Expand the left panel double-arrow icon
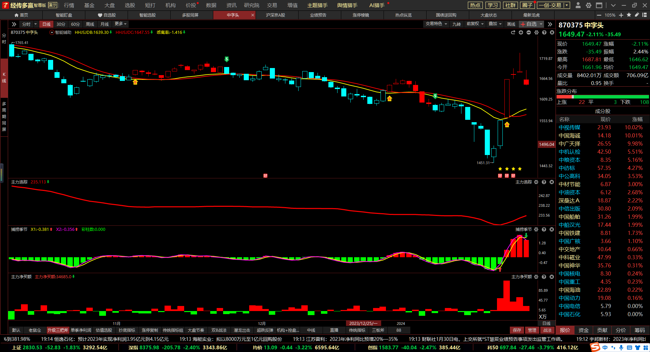650x352 pixels. pyautogui.click(x=14, y=24)
